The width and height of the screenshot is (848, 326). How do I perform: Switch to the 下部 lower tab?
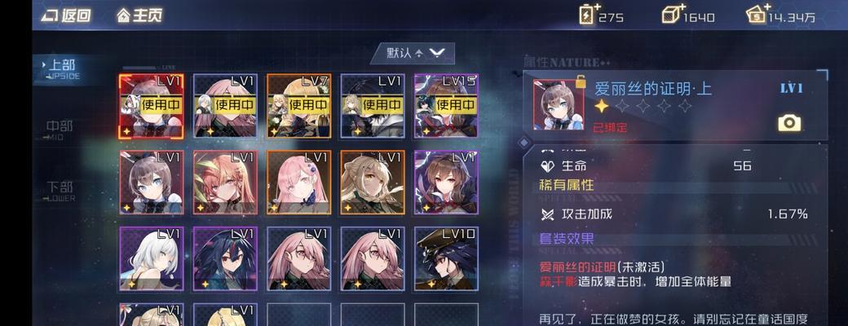click(x=60, y=191)
